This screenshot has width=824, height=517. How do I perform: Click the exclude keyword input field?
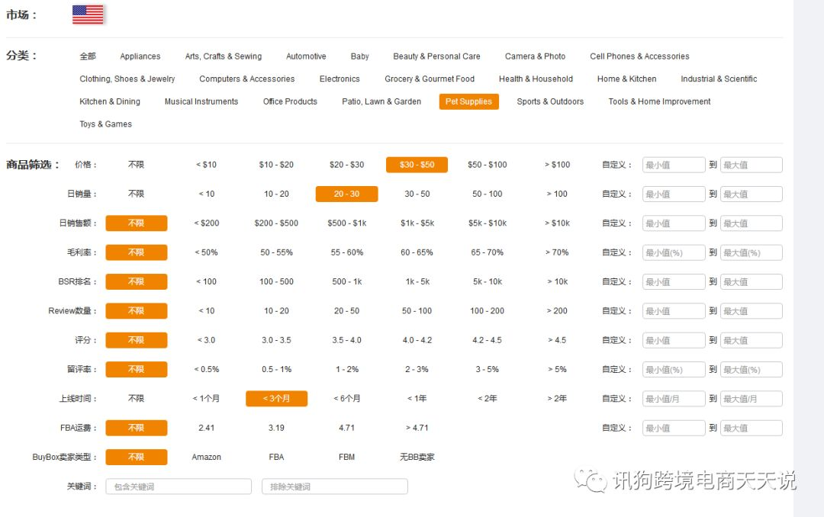(x=334, y=486)
